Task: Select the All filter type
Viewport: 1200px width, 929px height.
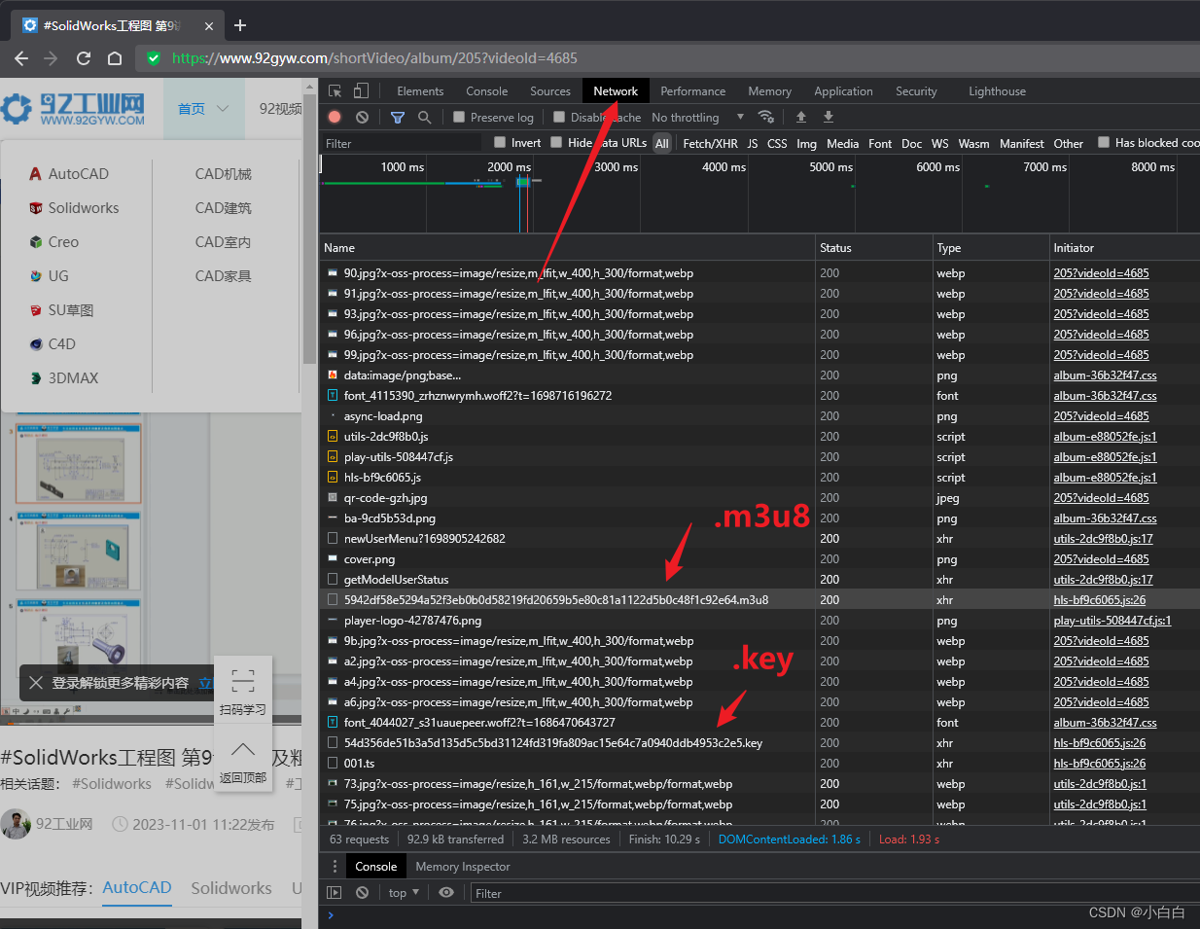Action: (x=662, y=143)
